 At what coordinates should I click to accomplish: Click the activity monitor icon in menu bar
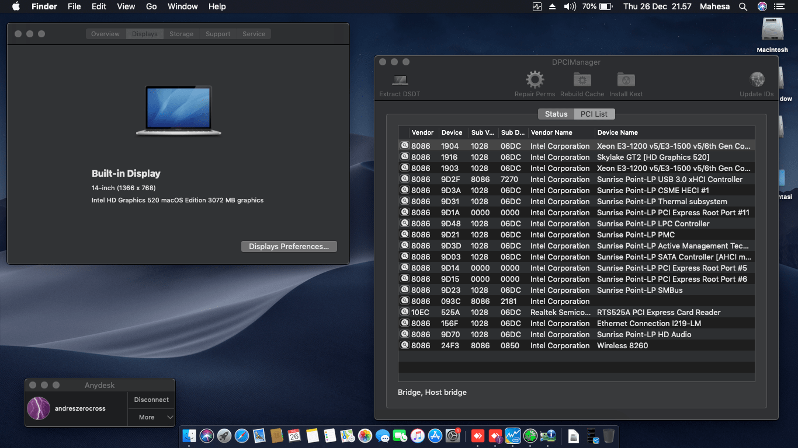pyautogui.click(x=537, y=6)
